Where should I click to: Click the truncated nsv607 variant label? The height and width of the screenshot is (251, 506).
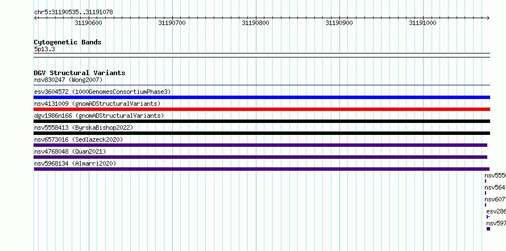click(495, 199)
